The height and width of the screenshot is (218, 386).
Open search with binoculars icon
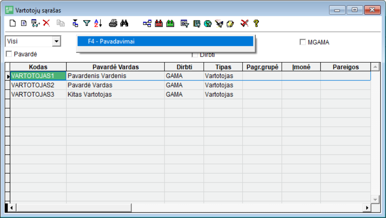point(124,24)
